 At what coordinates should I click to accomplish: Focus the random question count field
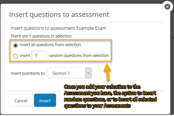coord(39,56)
